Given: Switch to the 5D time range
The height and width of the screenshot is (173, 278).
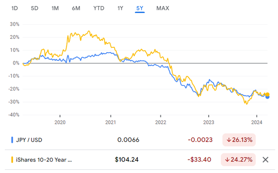Looking at the screenshot, I should click(35, 8).
